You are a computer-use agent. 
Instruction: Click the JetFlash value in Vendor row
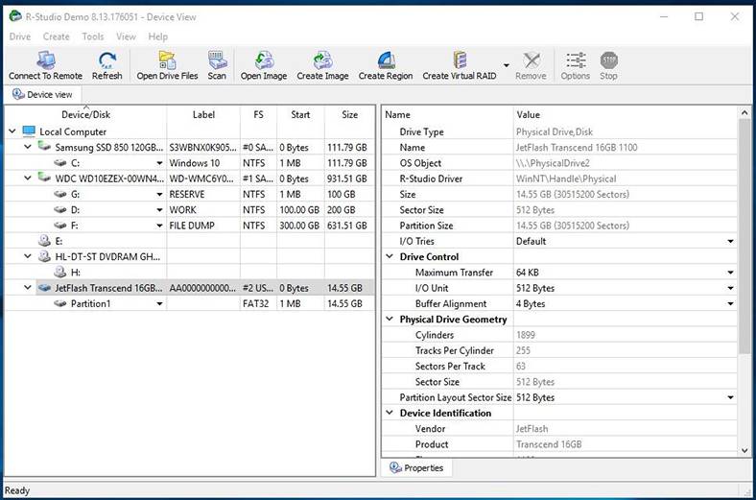pos(532,429)
